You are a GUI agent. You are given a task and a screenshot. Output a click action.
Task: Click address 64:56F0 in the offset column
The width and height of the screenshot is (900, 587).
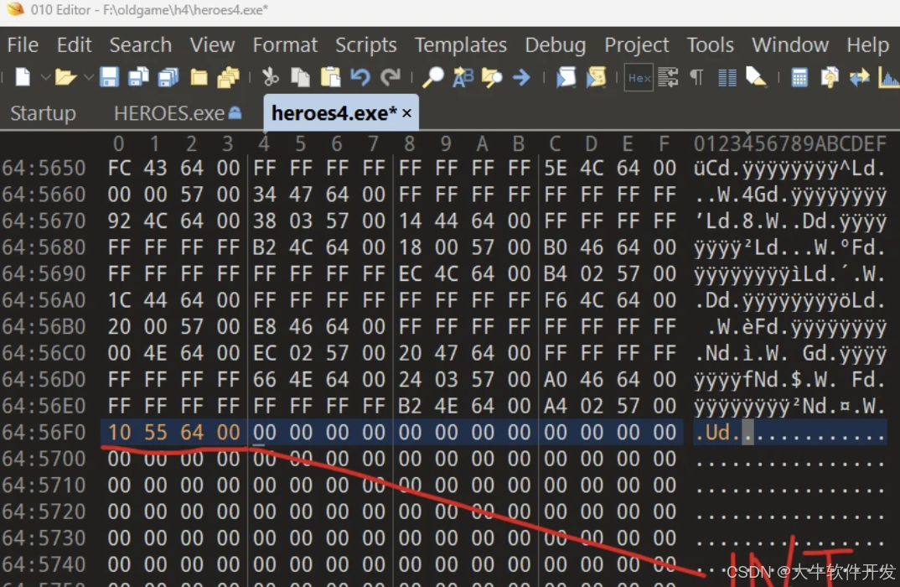(44, 433)
